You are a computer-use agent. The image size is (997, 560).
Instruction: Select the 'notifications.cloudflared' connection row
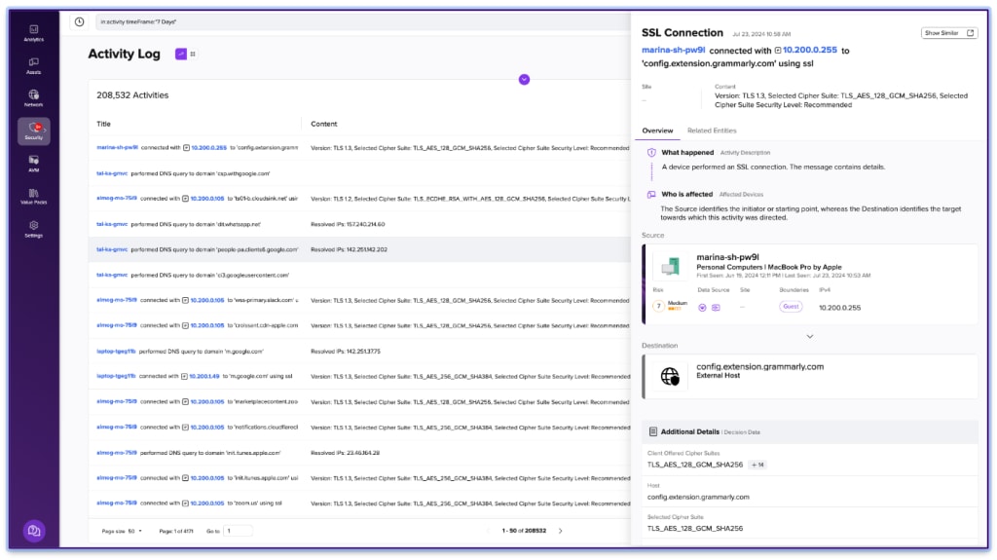pyautogui.click(x=360, y=427)
